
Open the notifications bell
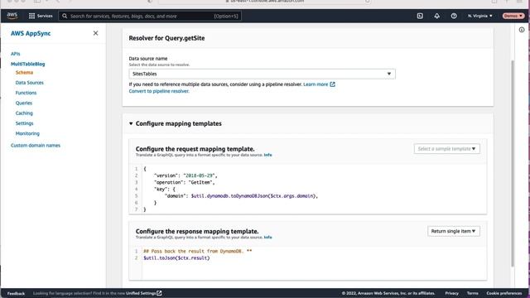tap(436, 16)
